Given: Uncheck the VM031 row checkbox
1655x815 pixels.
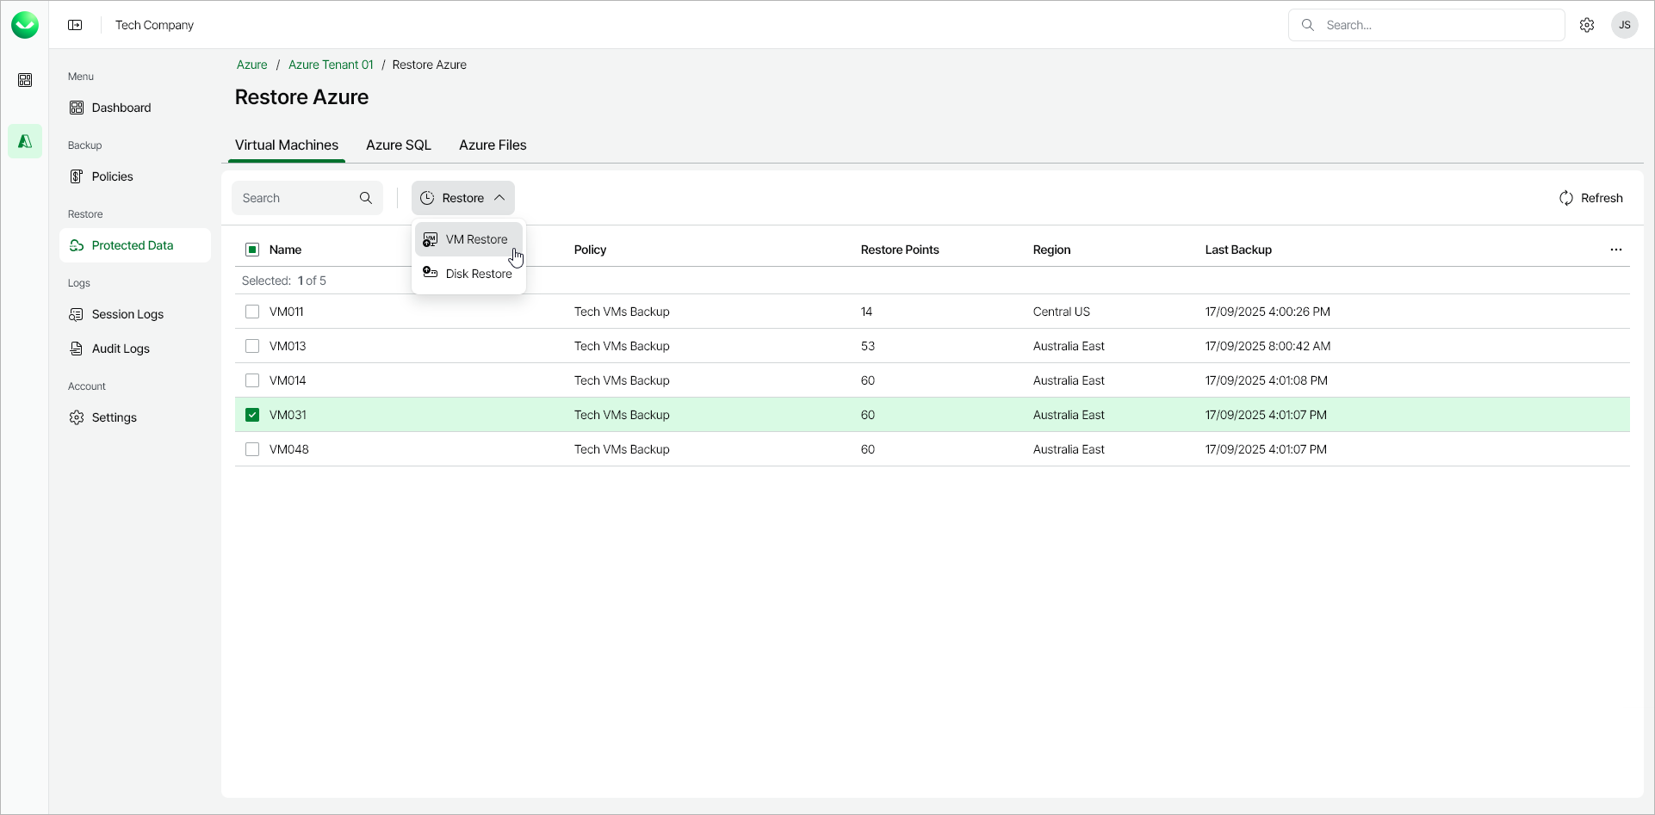Looking at the screenshot, I should [252, 415].
